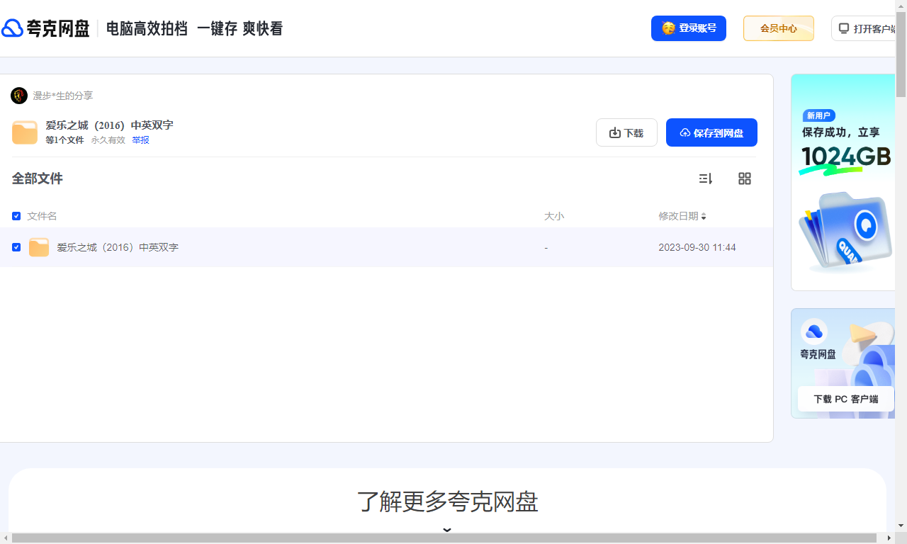This screenshot has height=544, width=907.
Task: Click the date 2023-09-30 11:44
Action: pyautogui.click(x=697, y=247)
